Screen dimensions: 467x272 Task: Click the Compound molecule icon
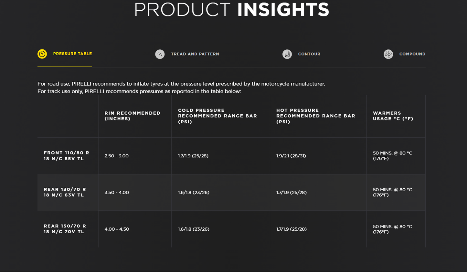(x=388, y=54)
